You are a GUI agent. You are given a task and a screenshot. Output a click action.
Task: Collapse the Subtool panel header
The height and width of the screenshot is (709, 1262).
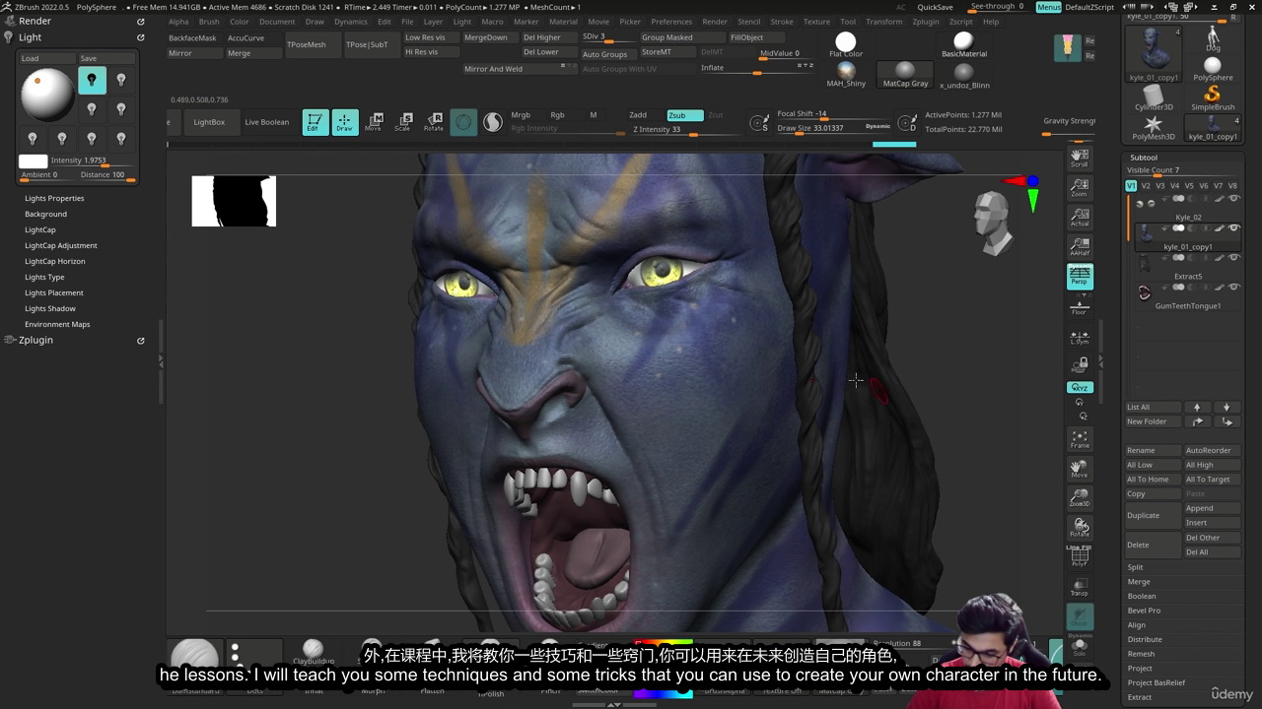tap(1144, 158)
